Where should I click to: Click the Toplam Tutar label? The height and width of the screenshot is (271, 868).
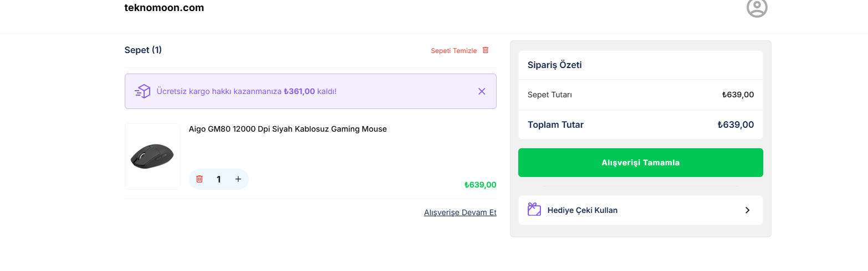pos(555,125)
